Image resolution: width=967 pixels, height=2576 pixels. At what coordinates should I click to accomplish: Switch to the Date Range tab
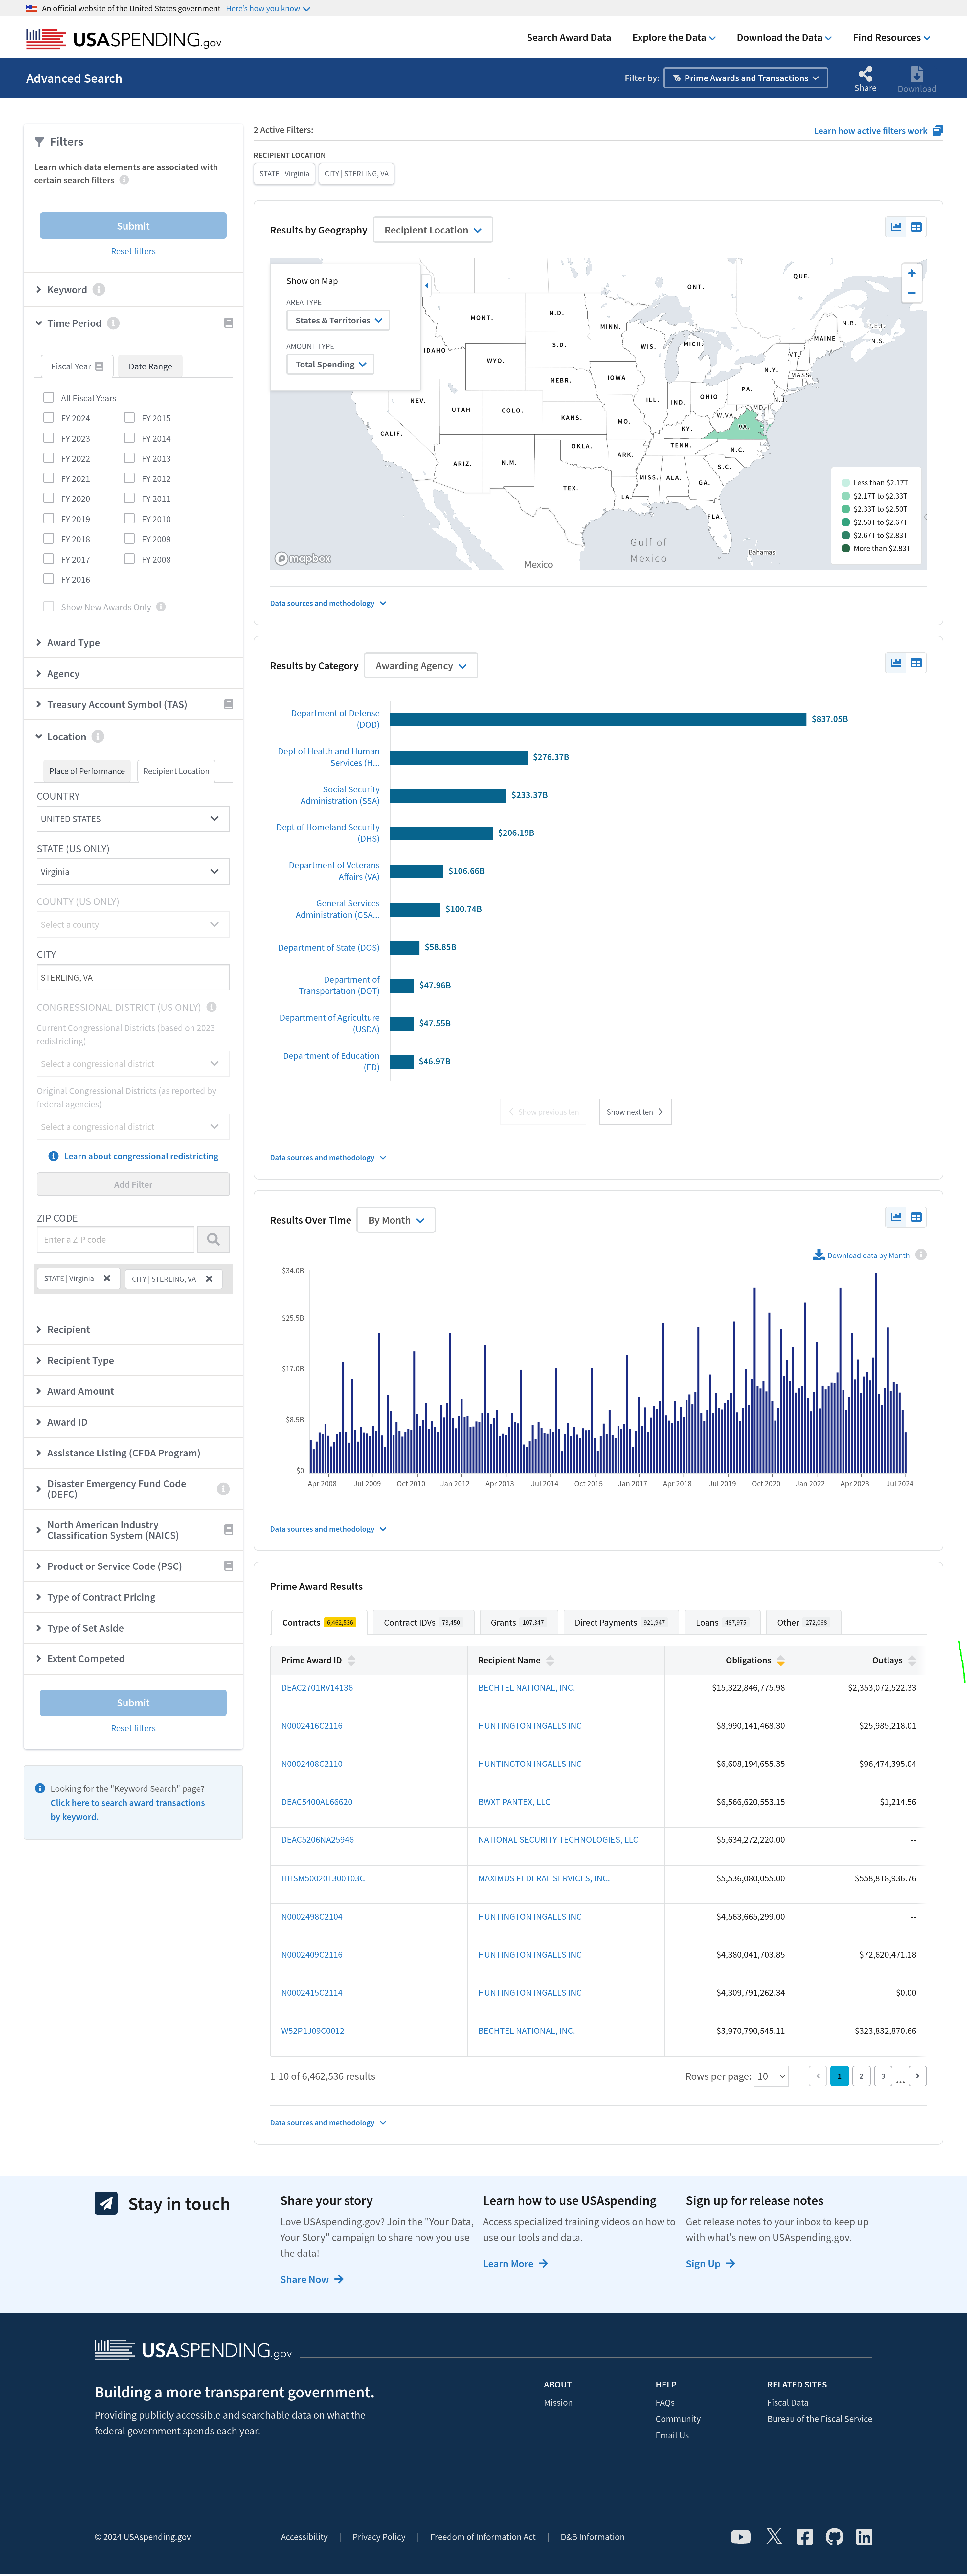150,366
